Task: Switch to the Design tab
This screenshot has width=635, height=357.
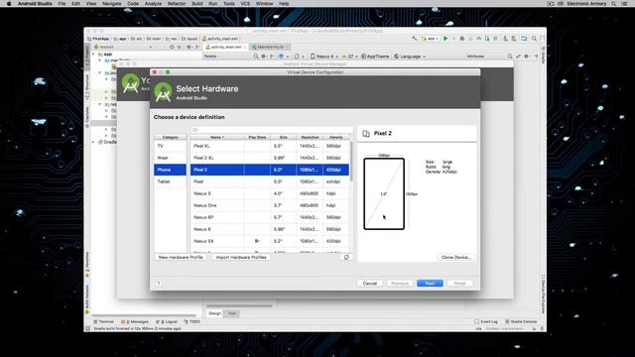Action: pos(214,313)
